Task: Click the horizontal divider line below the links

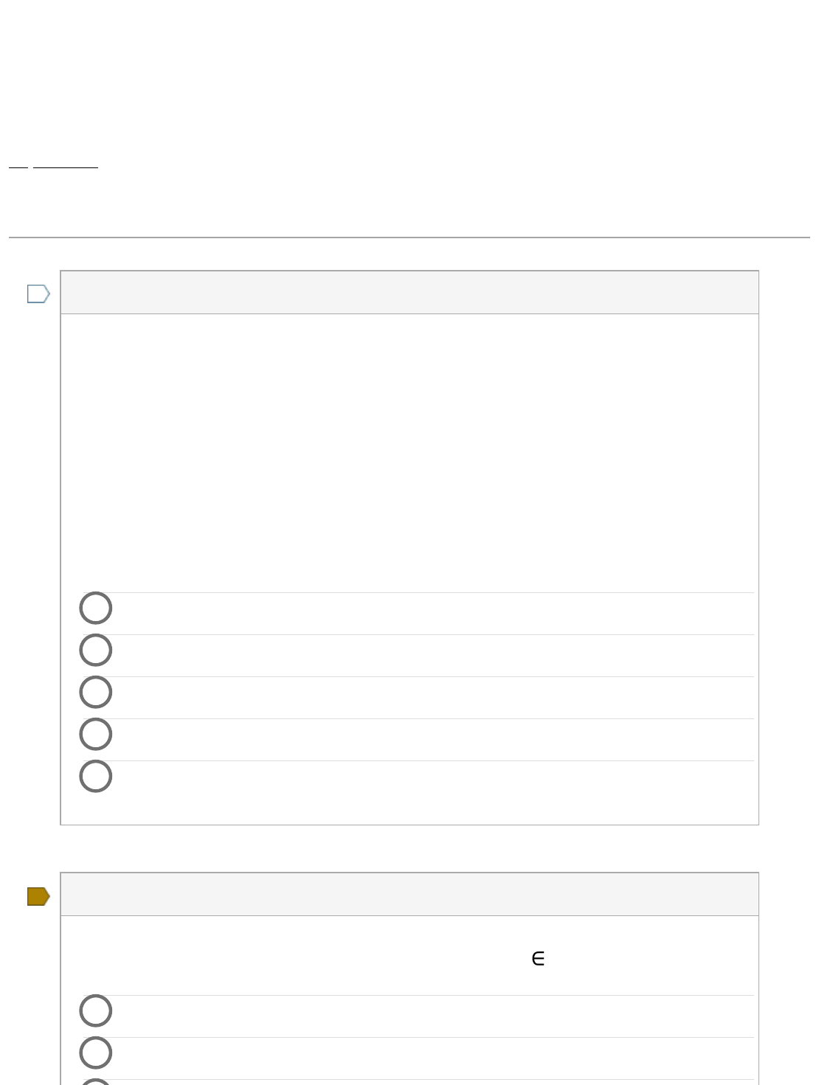Action: click(409, 238)
